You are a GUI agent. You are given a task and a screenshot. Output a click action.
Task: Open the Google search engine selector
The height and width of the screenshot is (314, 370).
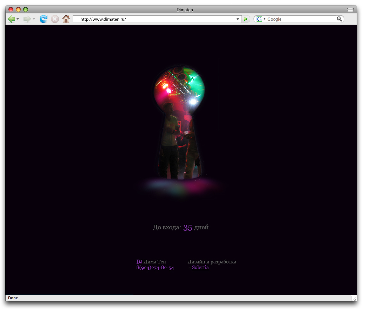pyautogui.click(x=261, y=19)
